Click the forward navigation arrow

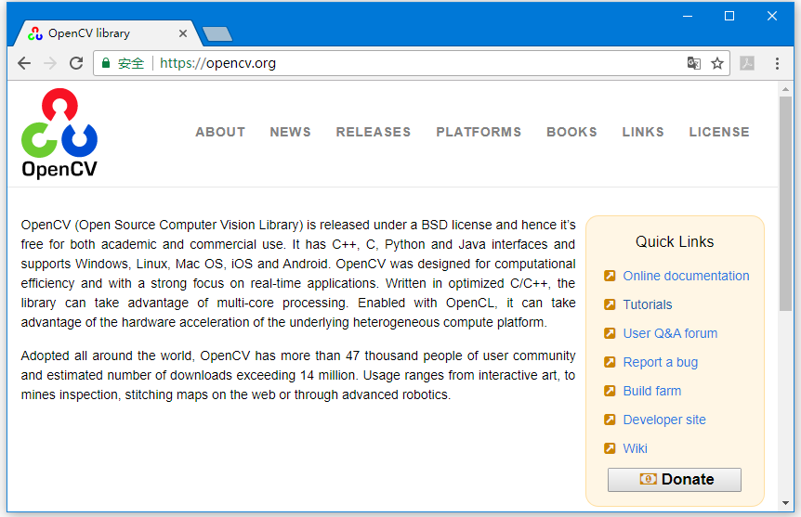tap(50, 63)
